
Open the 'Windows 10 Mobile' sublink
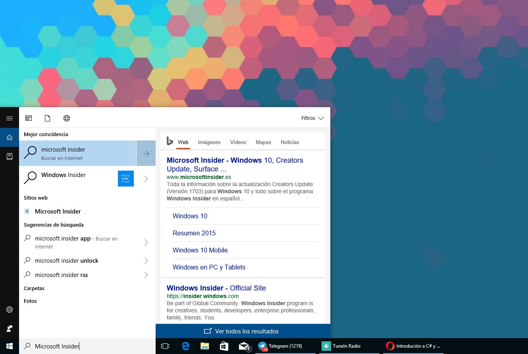pyautogui.click(x=200, y=250)
